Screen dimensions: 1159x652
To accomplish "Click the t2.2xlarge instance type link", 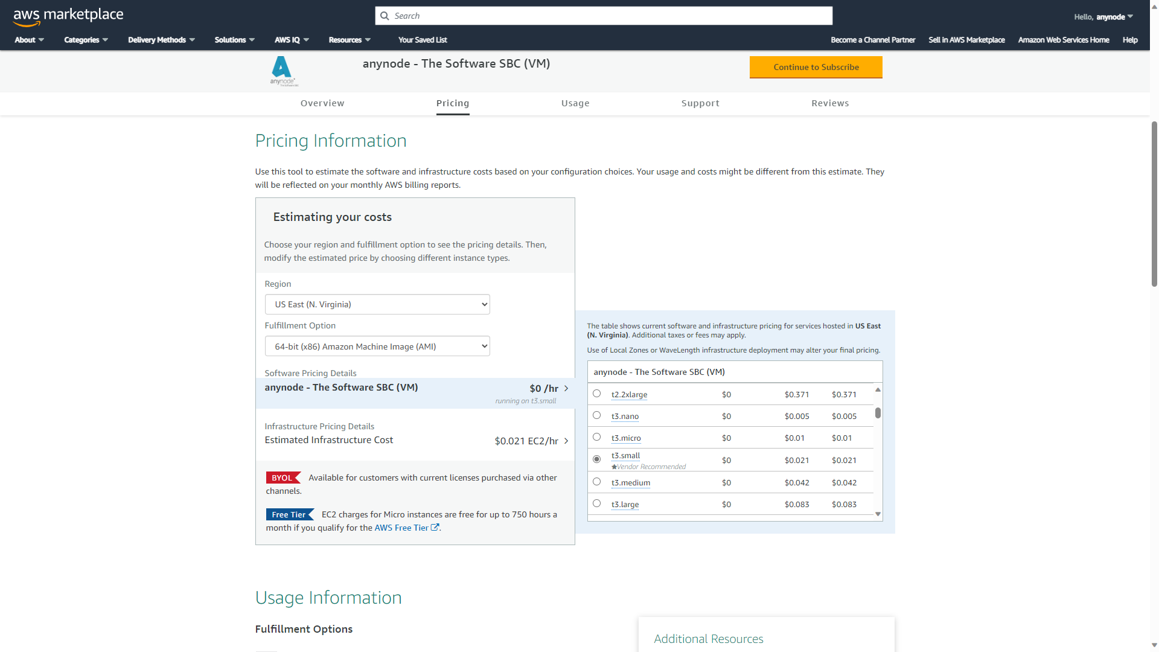I will pyautogui.click(x=629, y=394).
